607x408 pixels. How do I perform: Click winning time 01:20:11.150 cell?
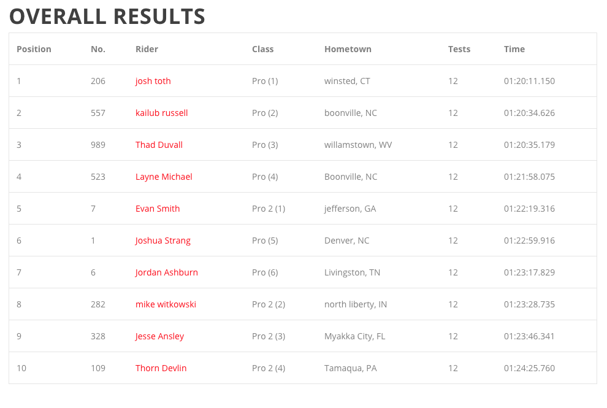click(529, 81)
